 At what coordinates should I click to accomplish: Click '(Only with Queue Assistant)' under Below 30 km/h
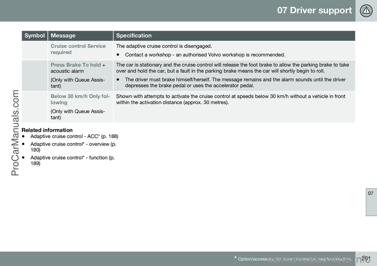tap(78, 114)
